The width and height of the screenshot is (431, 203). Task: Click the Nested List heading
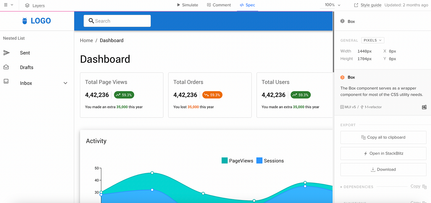[x=14, y=38]
